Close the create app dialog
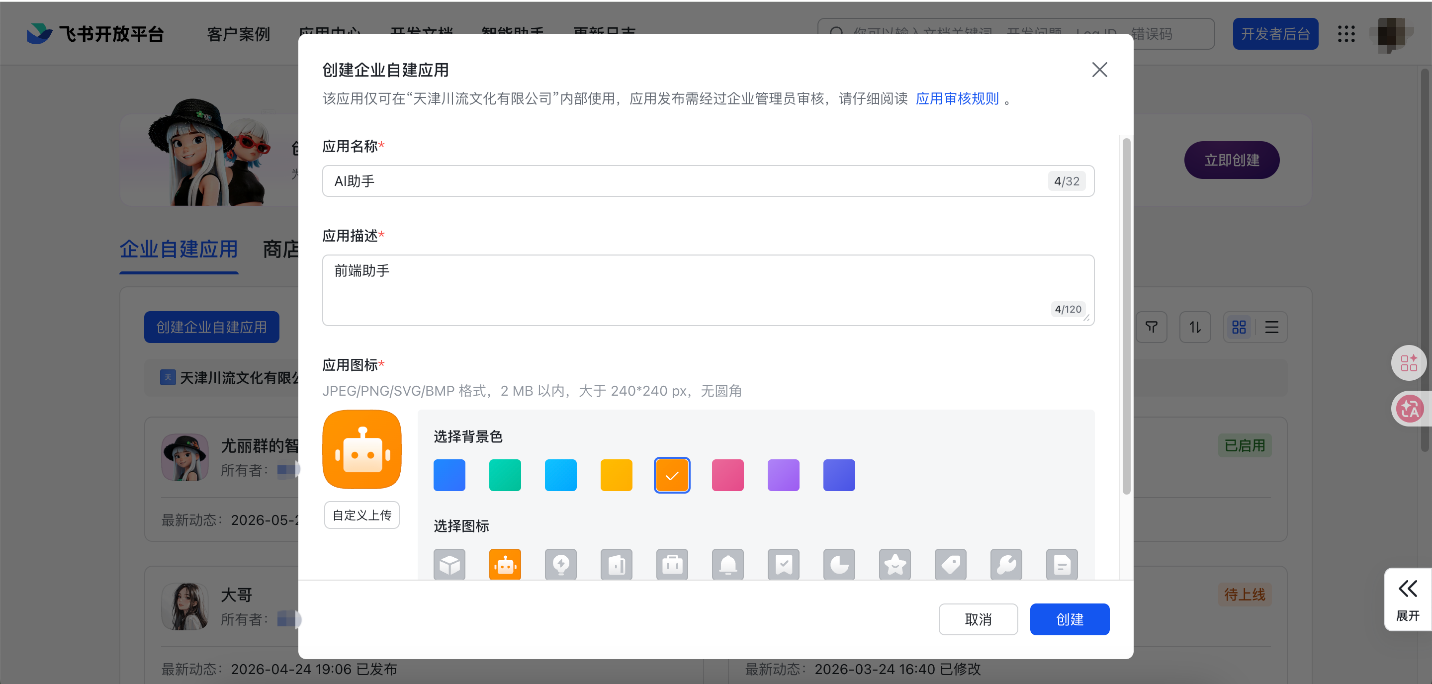The image size is (1432, 684). [1099, 70]
